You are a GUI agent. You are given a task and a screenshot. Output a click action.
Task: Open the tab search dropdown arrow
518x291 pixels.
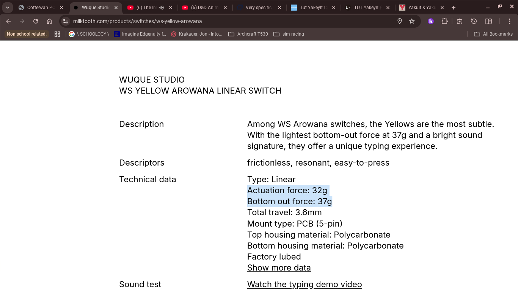(x=7, y=8)
